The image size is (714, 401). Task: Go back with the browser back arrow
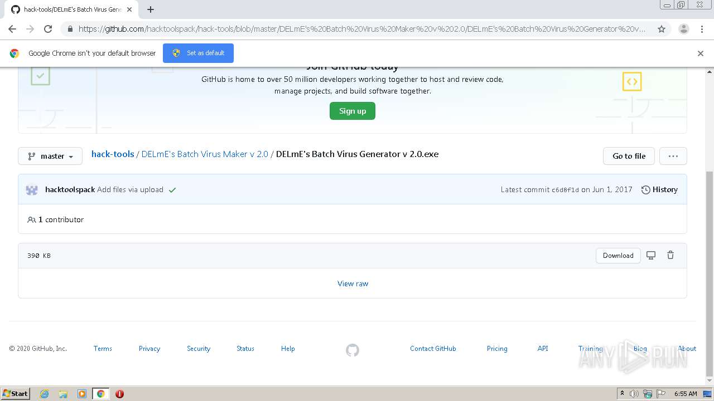(x=12, y=29)
